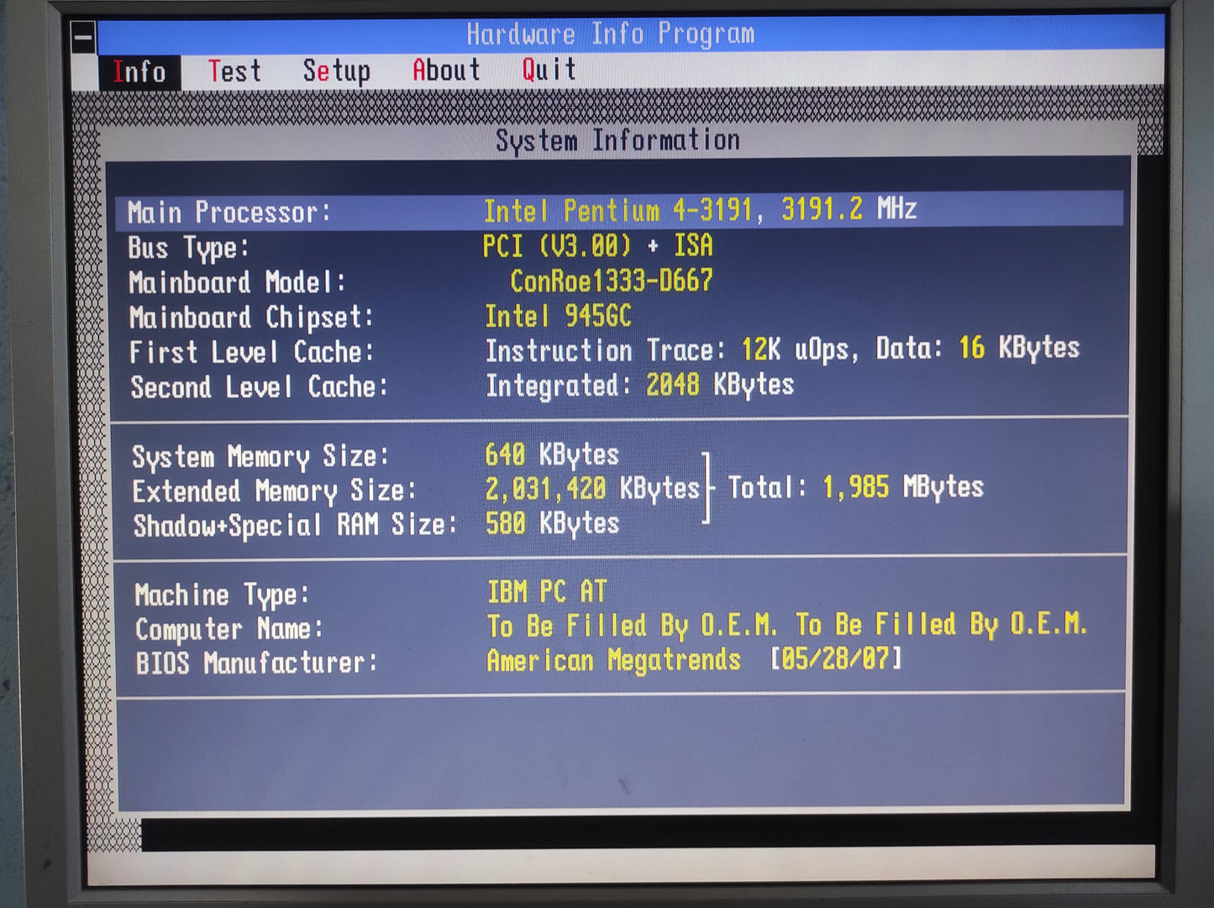Select the highlighted Main Processor row

coord(618,210)
